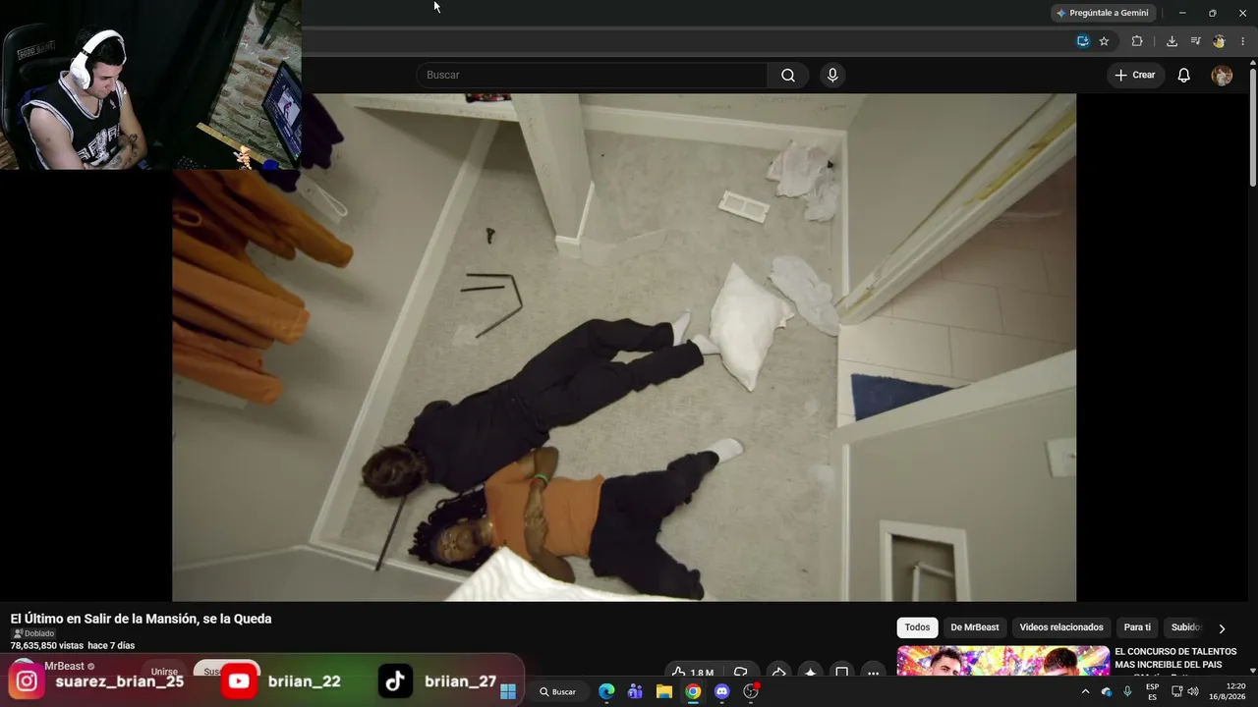This screenshot has width=1258, height=707.
Task: Select the De MrBeast filter chip
Action: (975, 627)
